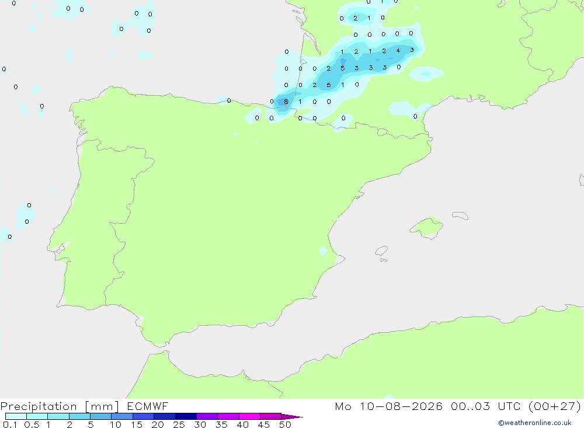The height and width of the screenshot is (428, 584).
Task: Click the 30–35 mm violet legend swatch
Action: click(207, 416)
